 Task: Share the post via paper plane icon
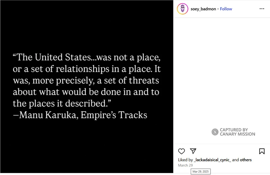(x=193, y=151)
